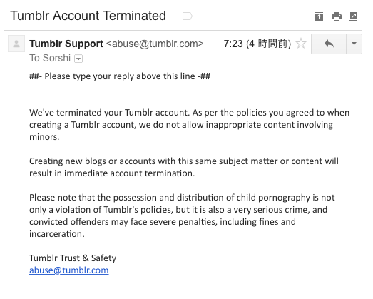Click the sender avatar placeholder
This screenshot has width=373, height=299.
click(16, 44)
